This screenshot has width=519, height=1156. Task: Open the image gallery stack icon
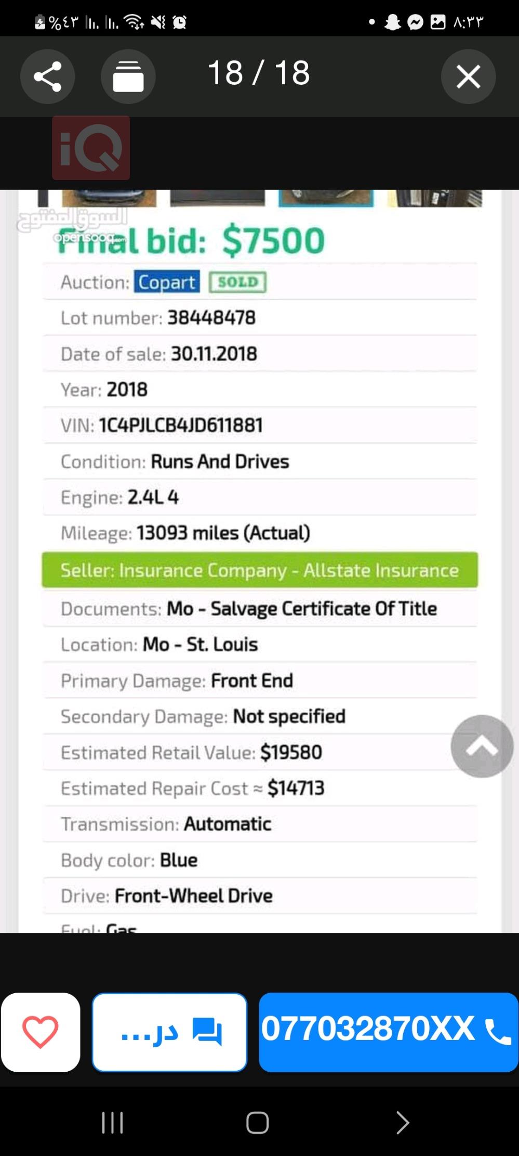pos(128,76)
